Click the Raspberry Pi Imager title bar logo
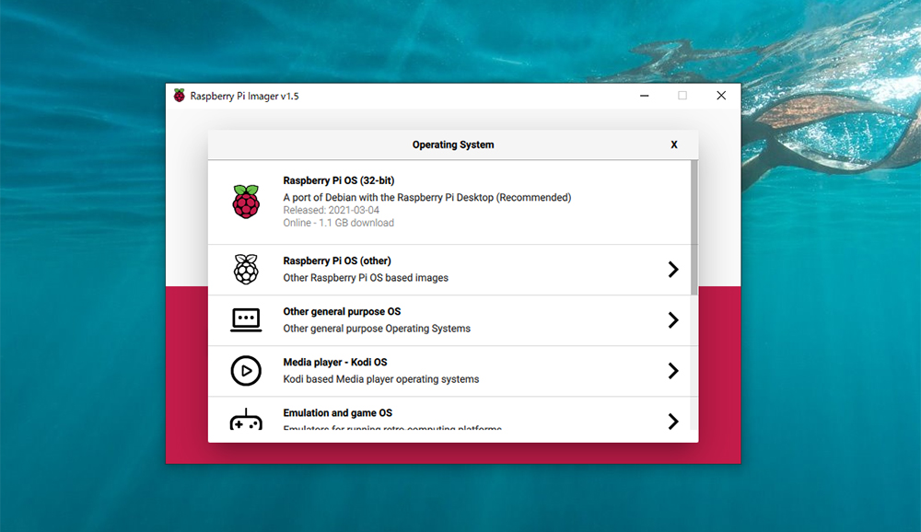The width and height of the screenshot is (921, 532). pyautogui.click(x=180, y=96)
